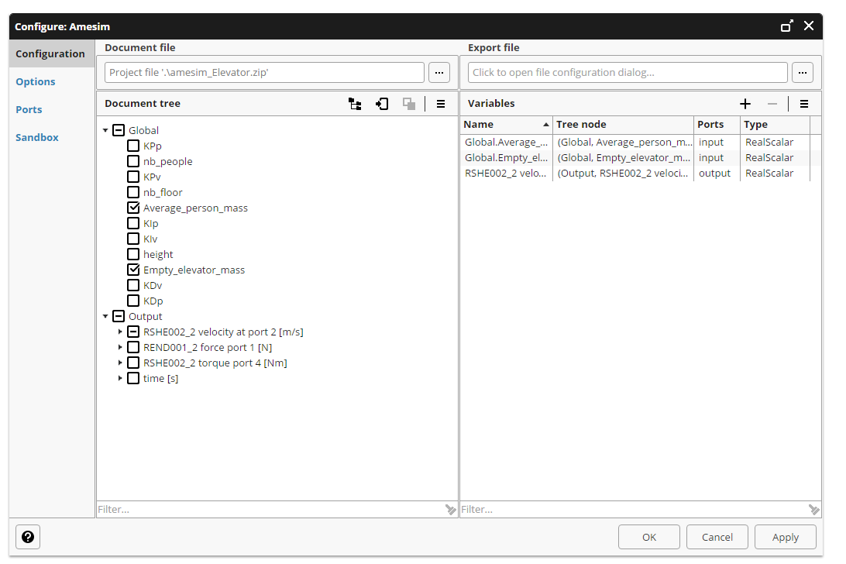
Task: Click the Document tree filter clear icon
Action: tap(451, 510)
